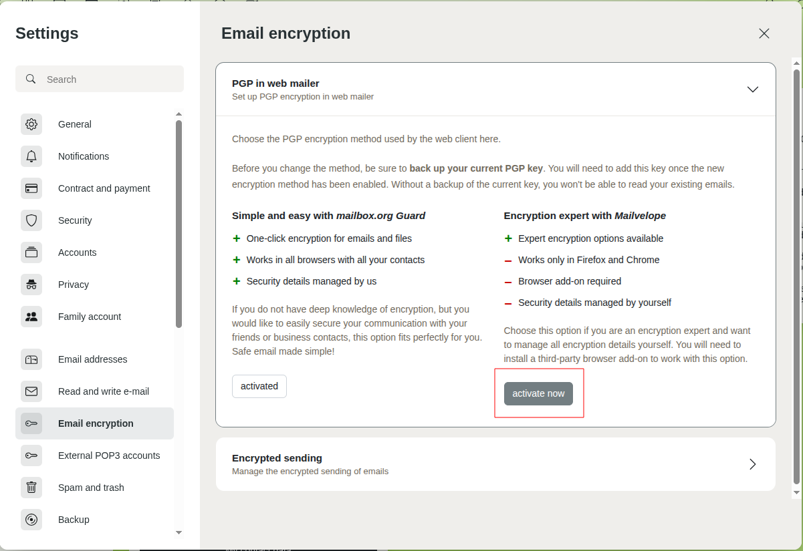Expand the Encrypted sending section
Image resolution: width=803 pixels, height=551 pixels.
pos(753,464)
